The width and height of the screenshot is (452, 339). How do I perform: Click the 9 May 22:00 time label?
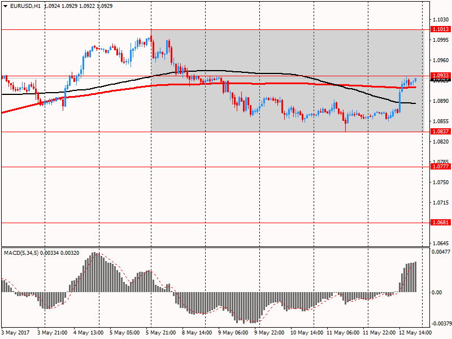270,333
